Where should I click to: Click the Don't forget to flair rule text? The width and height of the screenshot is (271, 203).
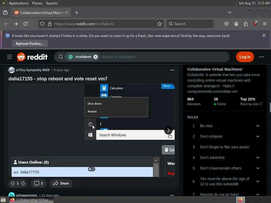(225, 147)
